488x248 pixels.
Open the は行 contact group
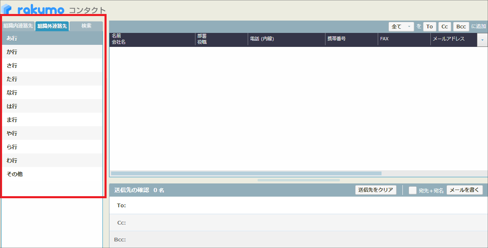tap(52, 106)
